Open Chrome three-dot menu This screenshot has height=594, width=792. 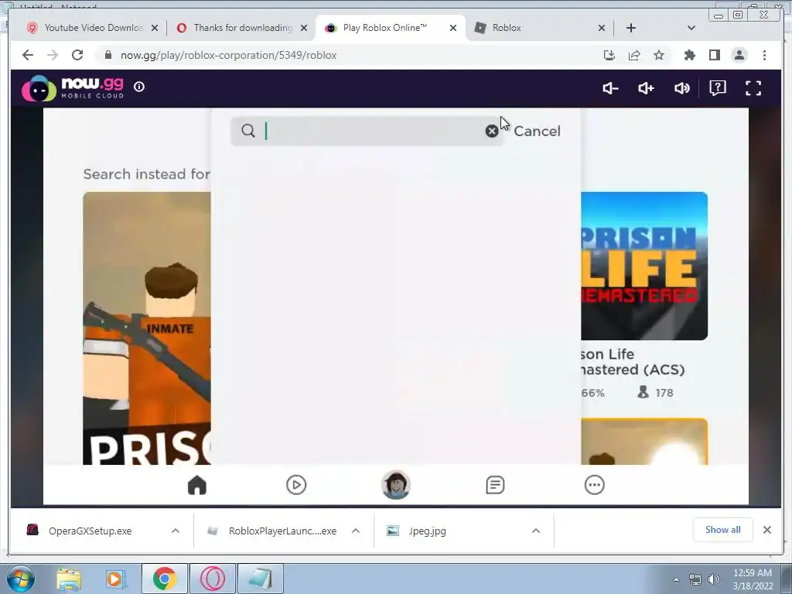pos(764,55)
